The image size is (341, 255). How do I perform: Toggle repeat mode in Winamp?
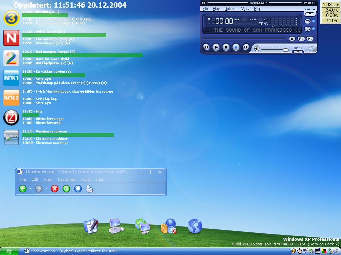point(307,21)
